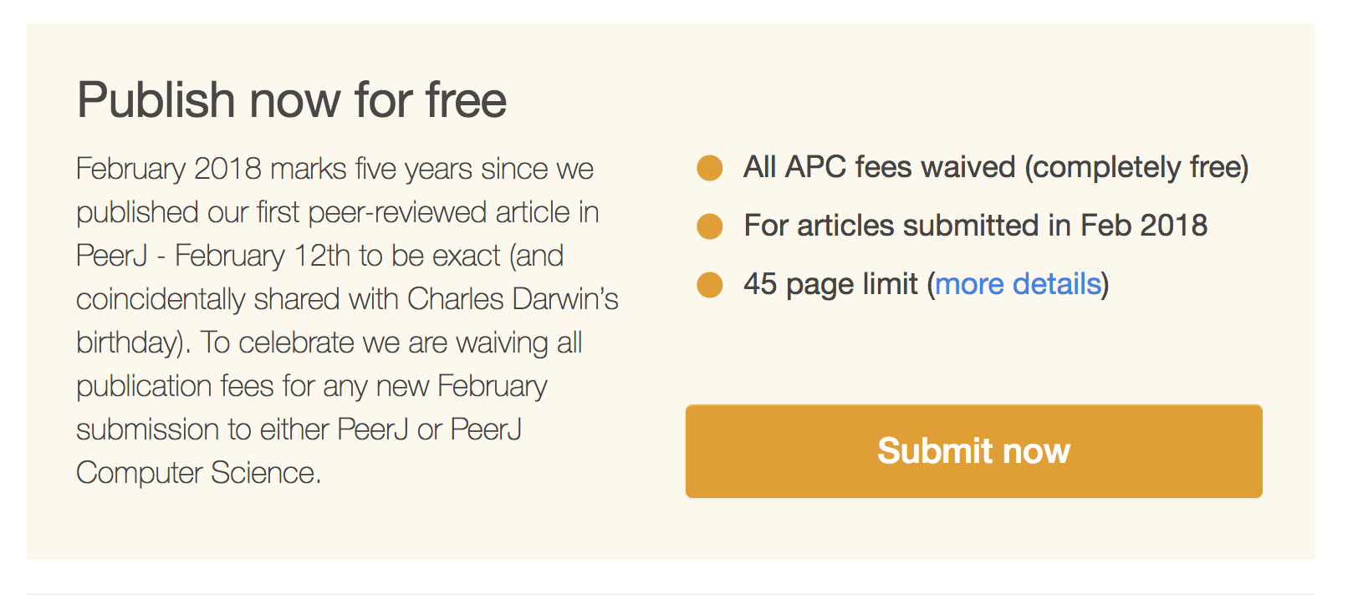Click the orange bullet beside All APC fees waived

[710, 168]
